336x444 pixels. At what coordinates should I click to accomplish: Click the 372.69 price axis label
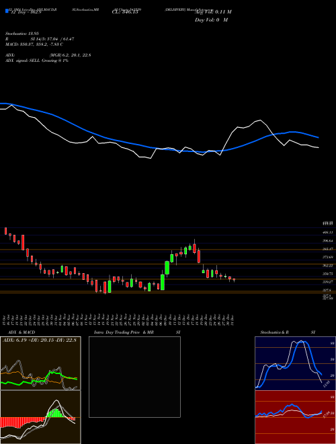(327, 257)
